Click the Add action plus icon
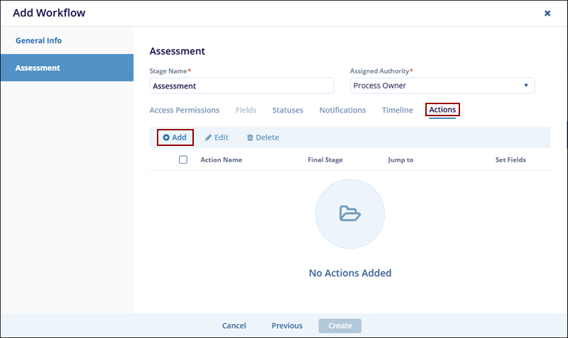The image size is (568, 338). tap(166, 137)
